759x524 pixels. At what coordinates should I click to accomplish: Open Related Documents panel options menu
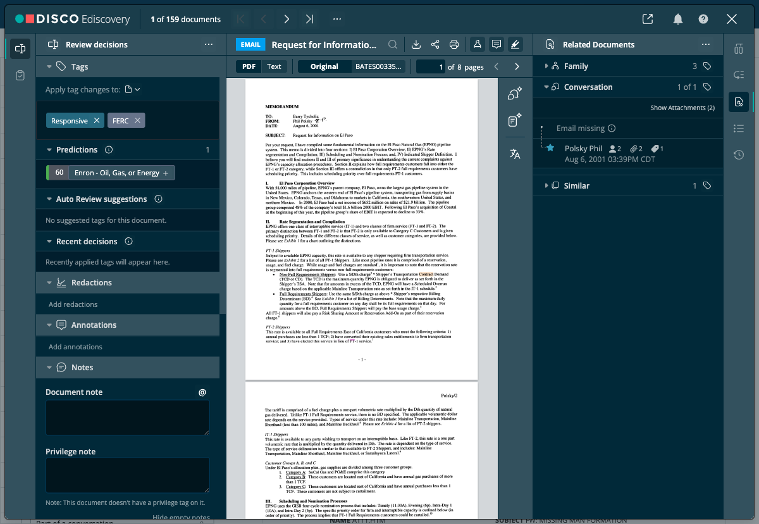point(706,44)
